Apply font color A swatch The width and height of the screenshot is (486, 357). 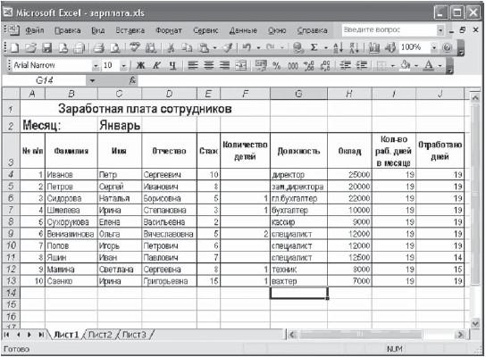(x=429, y=65)
